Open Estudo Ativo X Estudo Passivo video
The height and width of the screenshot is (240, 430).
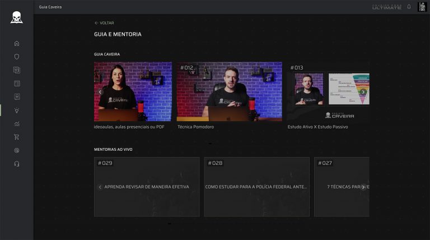click(328, 91)
